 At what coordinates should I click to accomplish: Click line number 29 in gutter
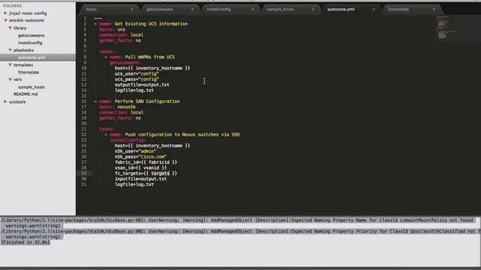[x=83, y=173]
